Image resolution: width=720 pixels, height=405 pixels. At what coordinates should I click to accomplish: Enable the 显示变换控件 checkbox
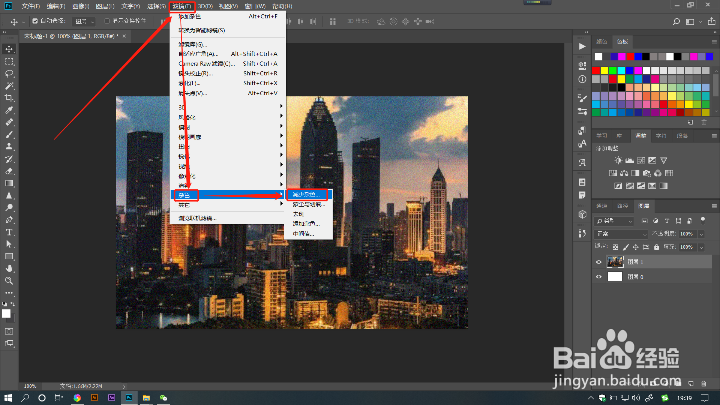(107, 21)
